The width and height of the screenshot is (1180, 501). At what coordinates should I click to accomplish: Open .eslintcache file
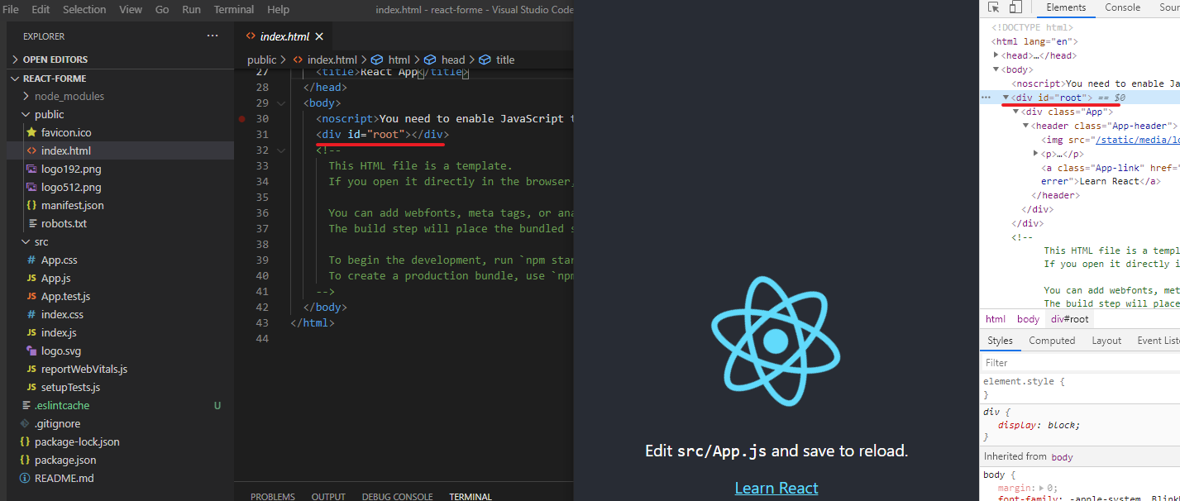62,405
